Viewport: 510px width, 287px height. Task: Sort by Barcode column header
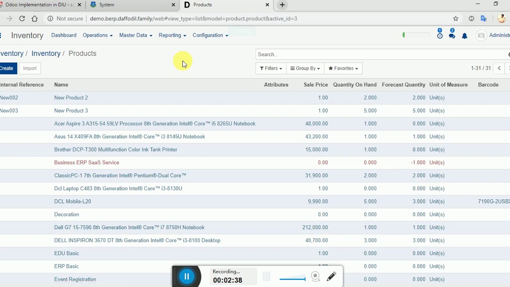tap(488, 85)
